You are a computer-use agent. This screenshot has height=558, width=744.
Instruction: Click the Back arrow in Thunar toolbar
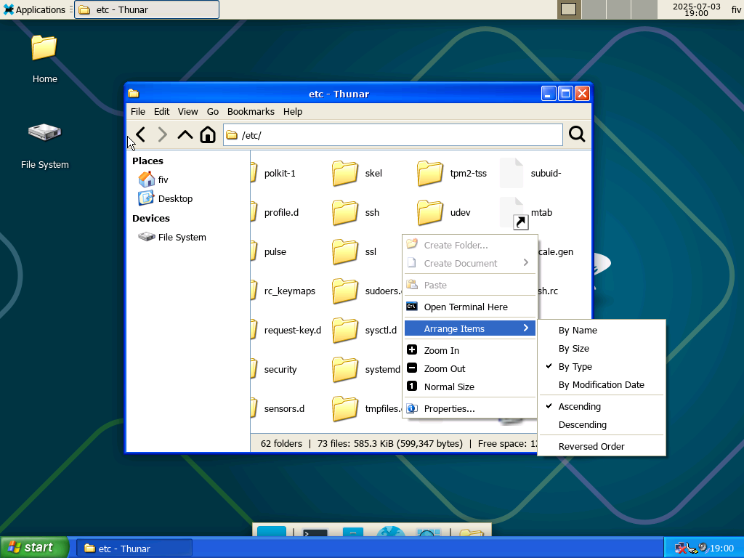point(141,134)
